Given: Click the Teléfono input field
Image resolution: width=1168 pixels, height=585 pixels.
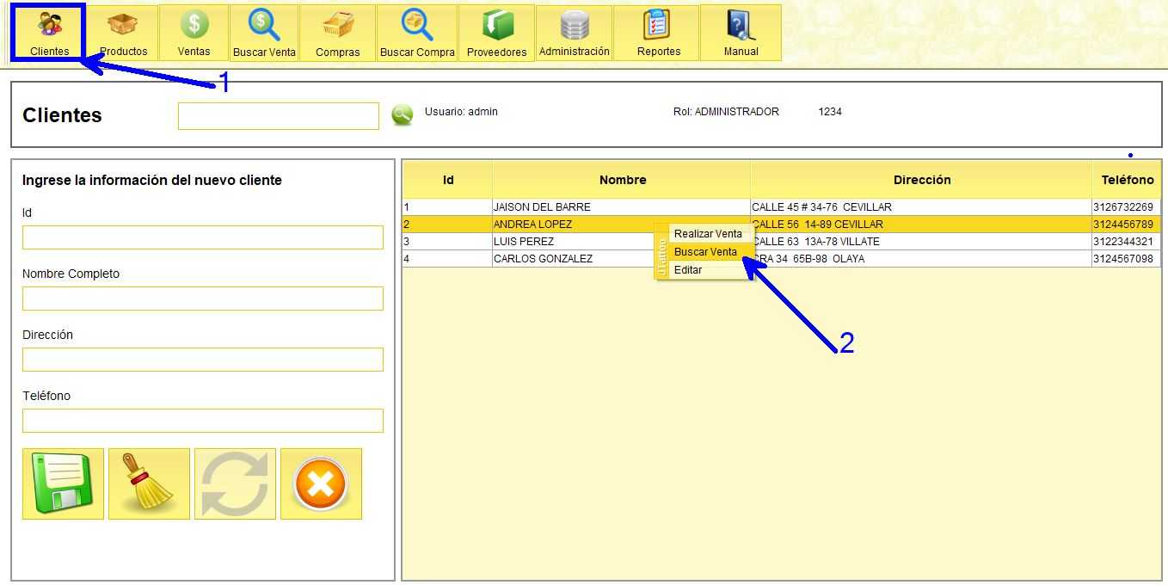Looking at the screenshot, I should point(202,421).
